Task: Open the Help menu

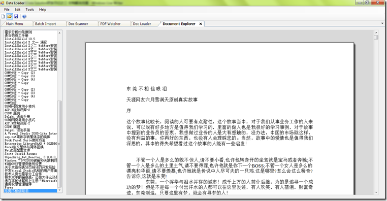Action: [x=43, y=10]
